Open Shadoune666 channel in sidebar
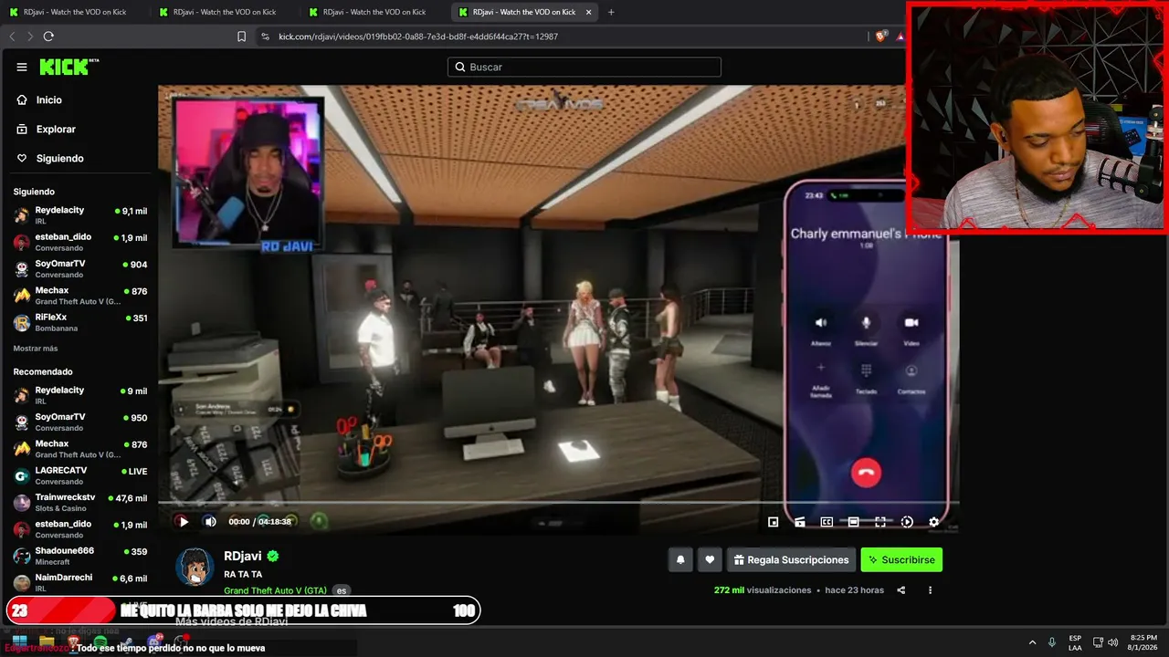The image size is (1169, 657). pyautogui.click(x=80, y=556)
